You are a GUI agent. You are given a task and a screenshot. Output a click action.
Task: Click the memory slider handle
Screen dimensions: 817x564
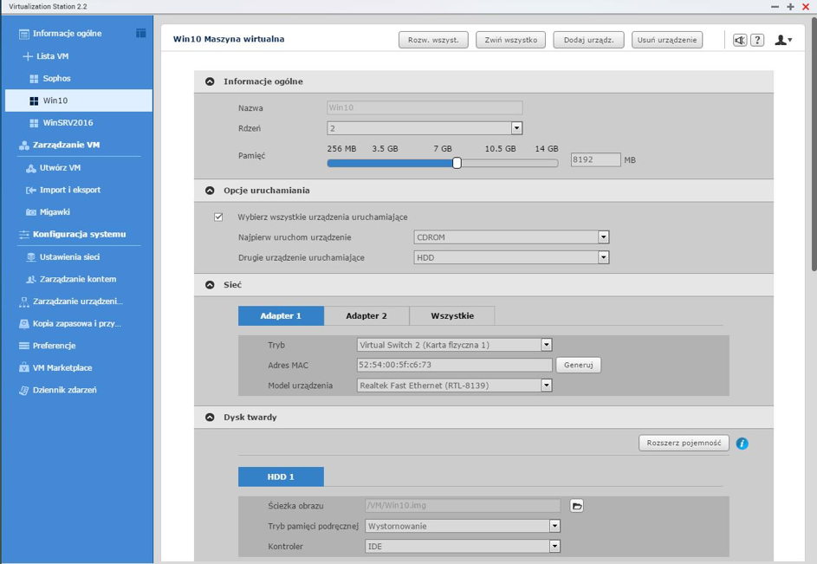[x=457, y=162]
